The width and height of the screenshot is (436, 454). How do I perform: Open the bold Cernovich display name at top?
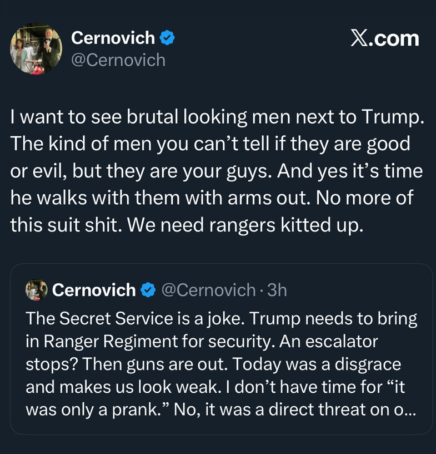click(x=113, y=38)
